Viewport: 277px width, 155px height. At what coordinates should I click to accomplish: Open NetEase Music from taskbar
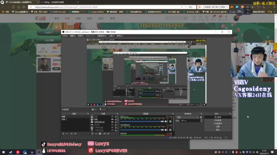(18, 152)
